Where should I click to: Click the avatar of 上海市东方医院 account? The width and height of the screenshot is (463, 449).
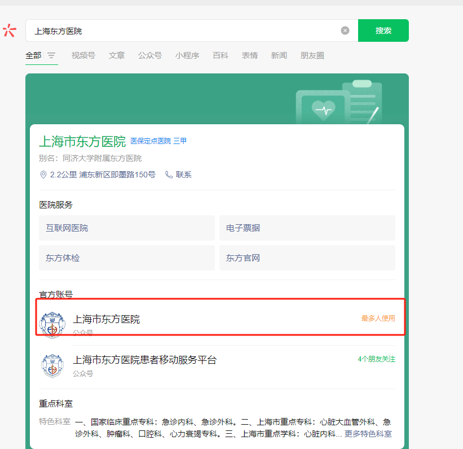tap(52, 325)
